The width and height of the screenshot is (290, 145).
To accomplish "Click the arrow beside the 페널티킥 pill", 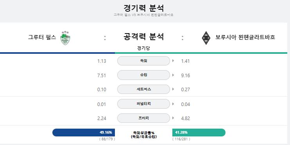I will (x=173, y=104).
